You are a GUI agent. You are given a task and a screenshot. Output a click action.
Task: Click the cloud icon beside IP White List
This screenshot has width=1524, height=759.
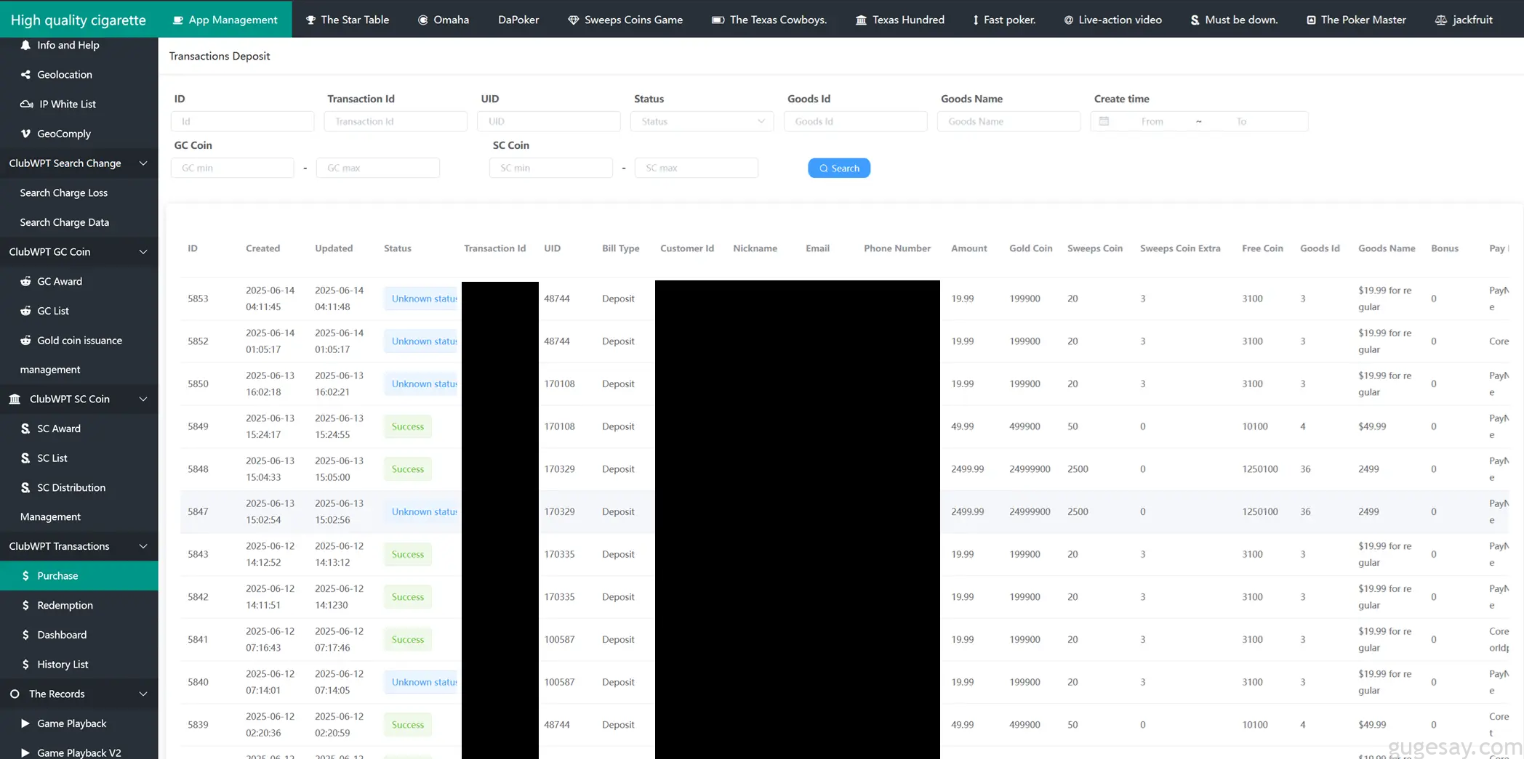[x=27, y=105]
